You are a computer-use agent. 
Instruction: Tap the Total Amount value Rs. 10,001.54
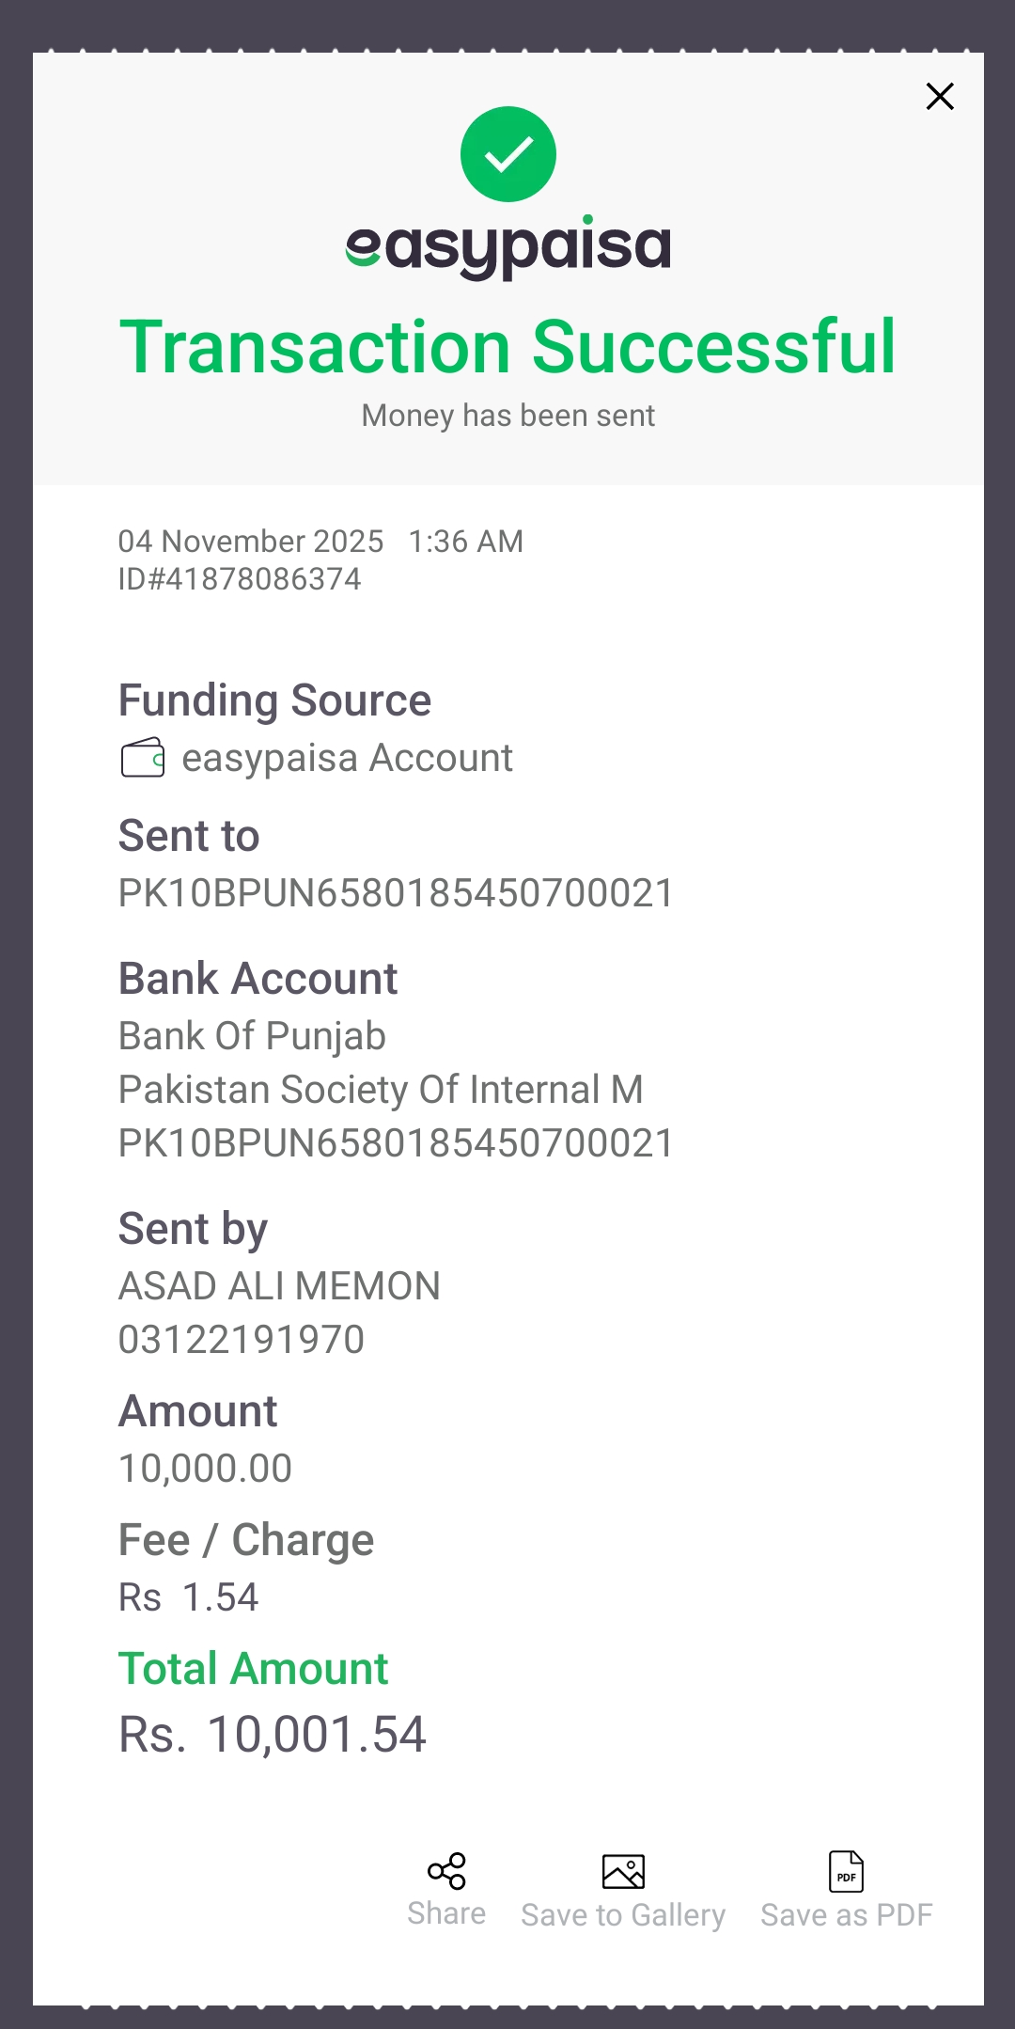pos(273,1735)
